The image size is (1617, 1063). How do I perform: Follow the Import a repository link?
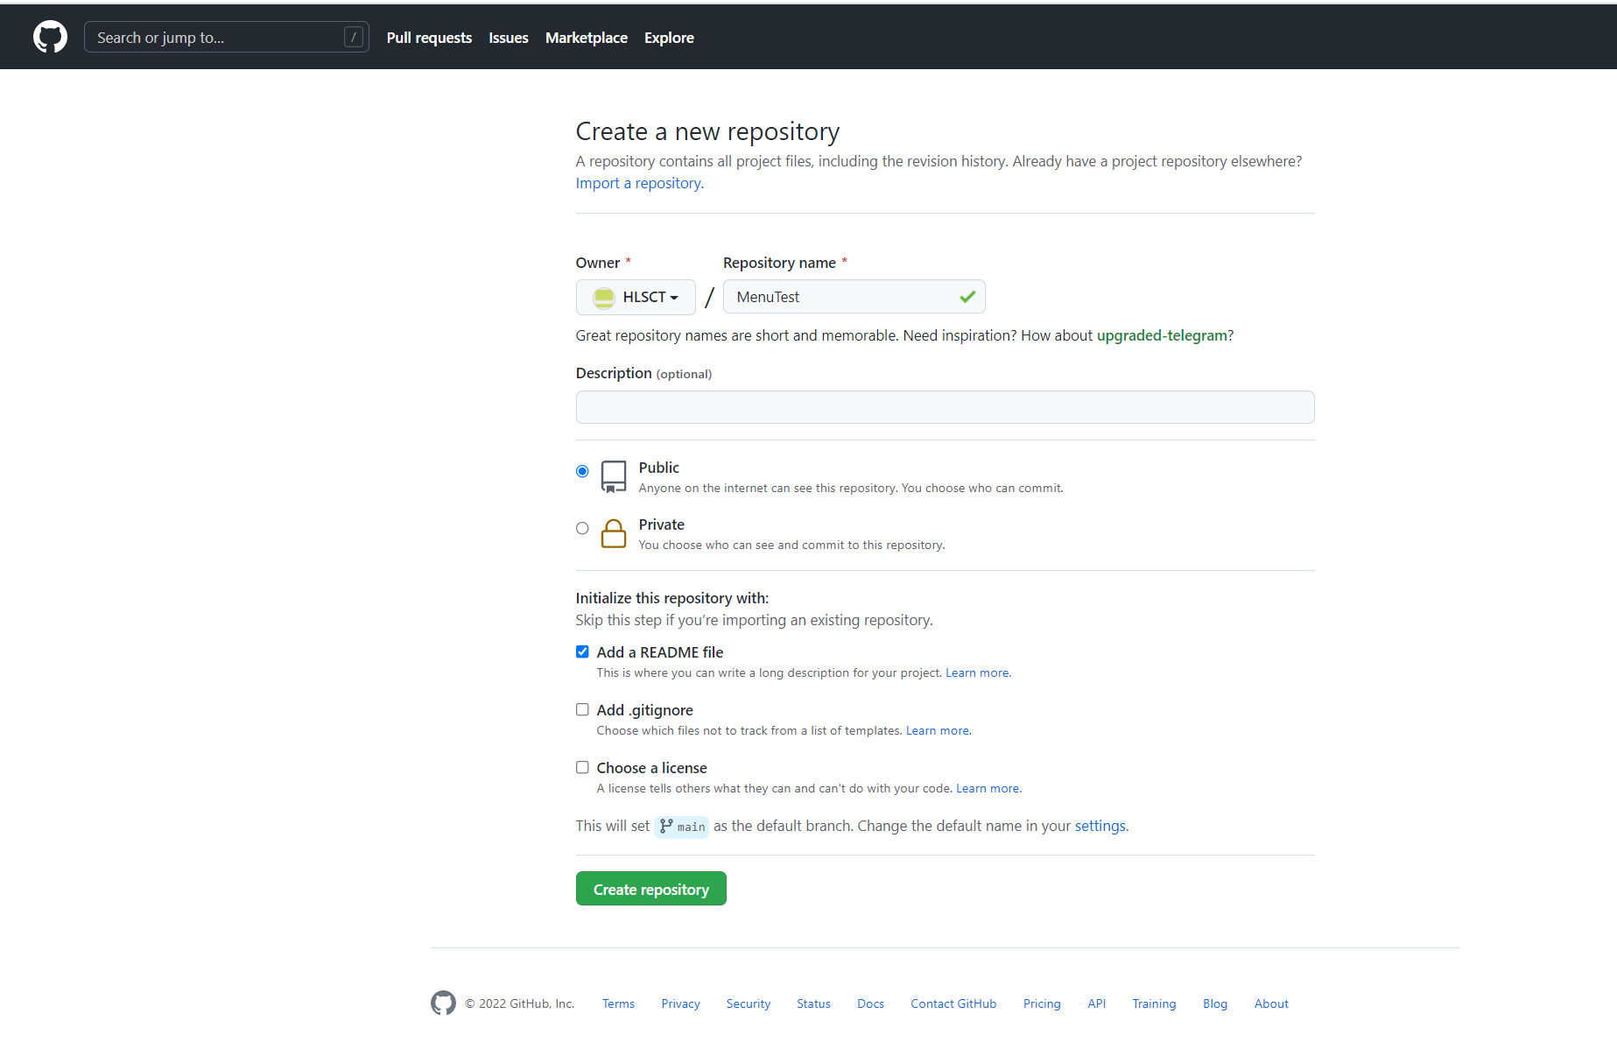point(640,183)
